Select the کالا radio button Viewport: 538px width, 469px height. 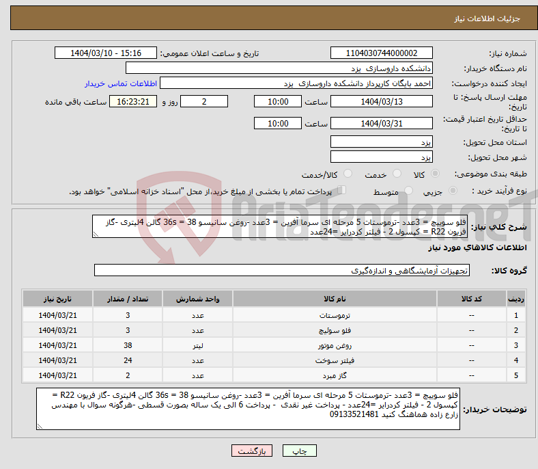(435, 174)
